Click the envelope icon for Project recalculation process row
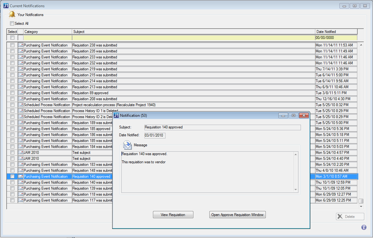This screenshot has width=373, height=238. (21, 105)
